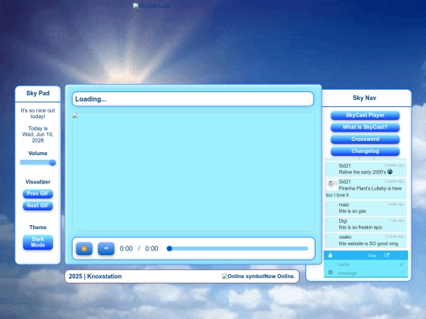Click the circular refresh icon in chat toolbar
The height and width of the screenshot is (319, 426).
[402, 255]
